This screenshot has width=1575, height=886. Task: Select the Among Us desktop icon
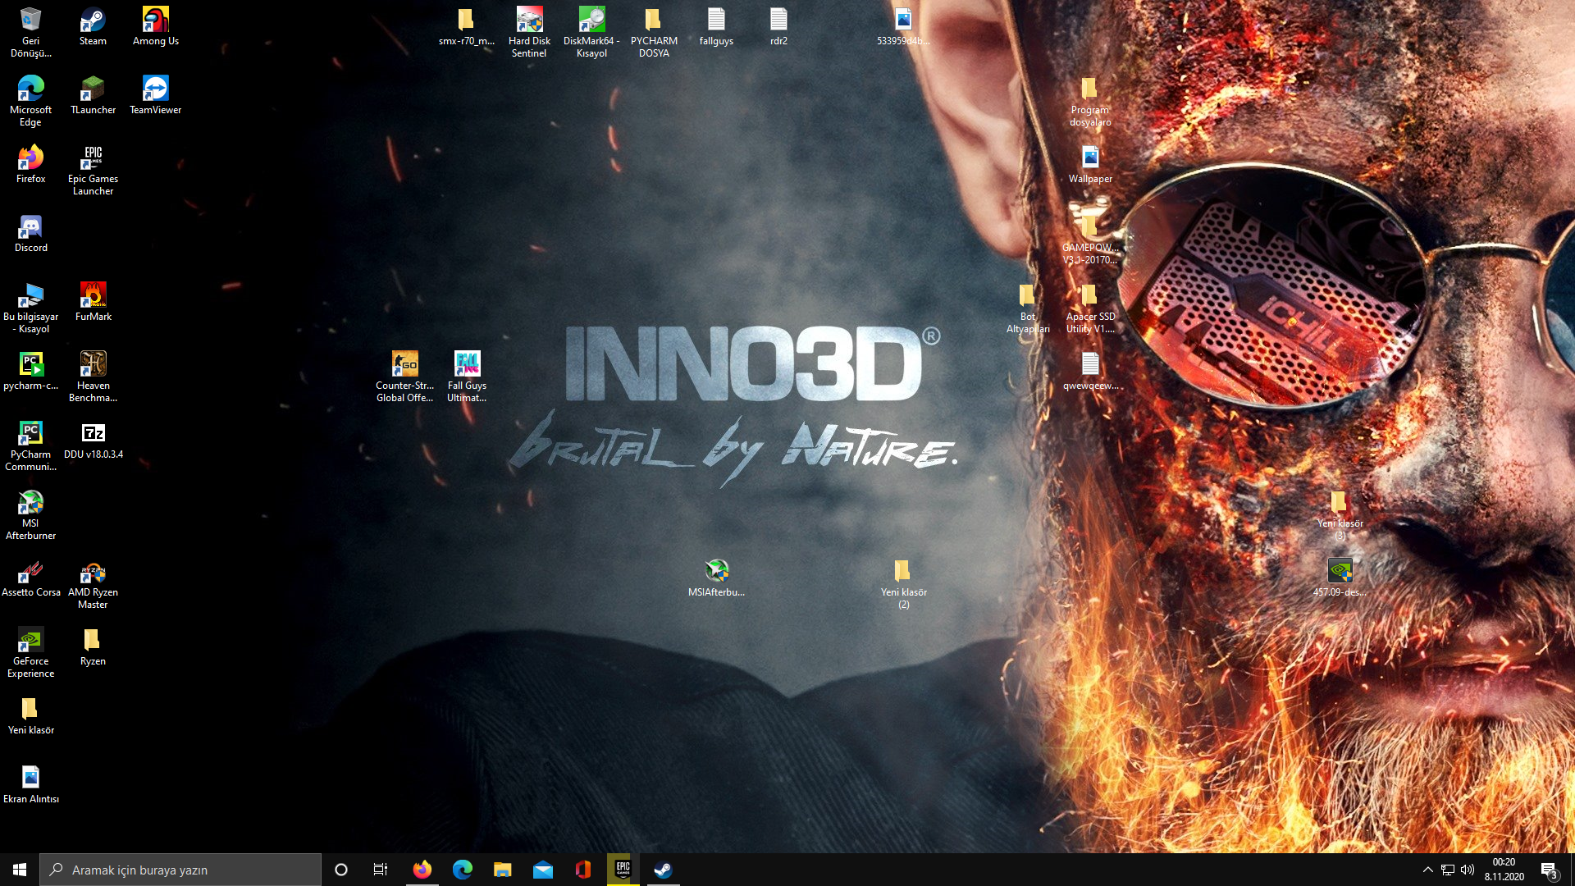click(x=155, y=25)
